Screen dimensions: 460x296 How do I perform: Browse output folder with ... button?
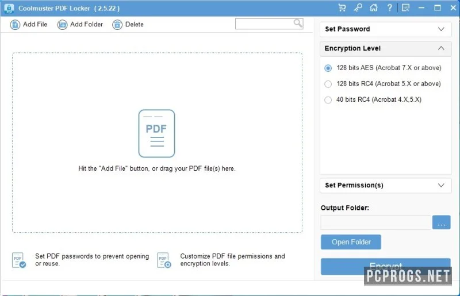click(x=441, y=222)
